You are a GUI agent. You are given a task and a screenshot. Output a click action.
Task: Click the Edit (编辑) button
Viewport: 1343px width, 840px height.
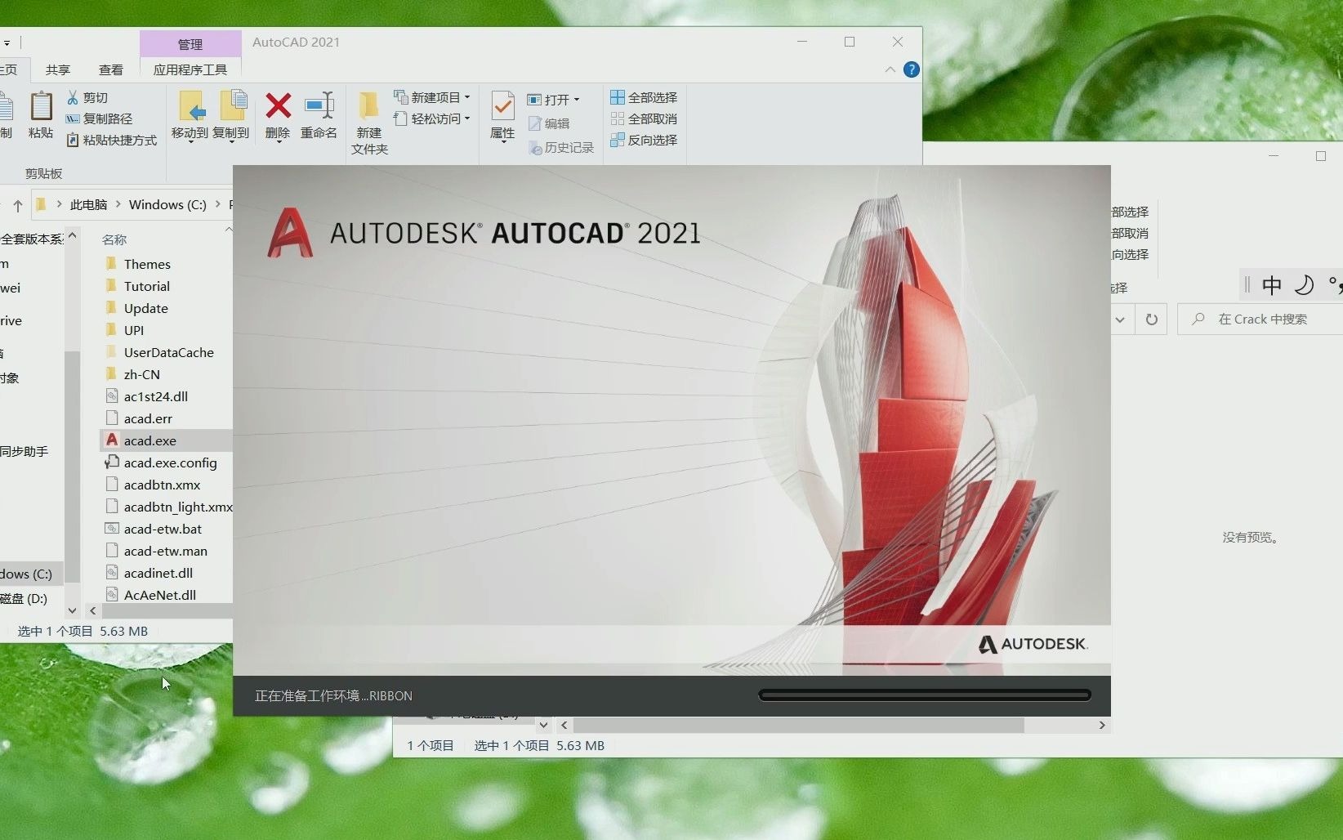tap(549, 123)
